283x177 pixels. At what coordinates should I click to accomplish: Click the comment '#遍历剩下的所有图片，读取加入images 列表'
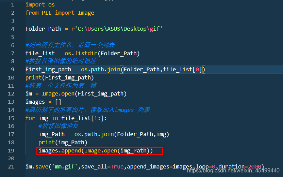(x=88, y=110)
